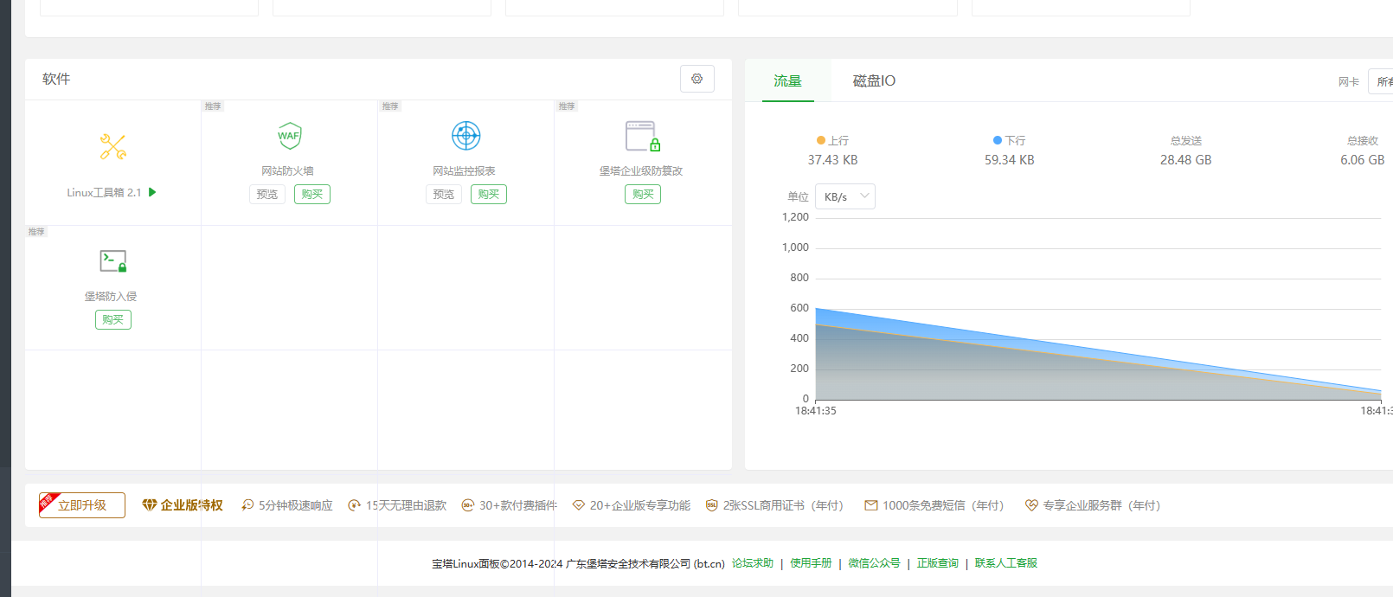
Task: Click the 18:41:35 chart time label
Action: pos(816,411)
